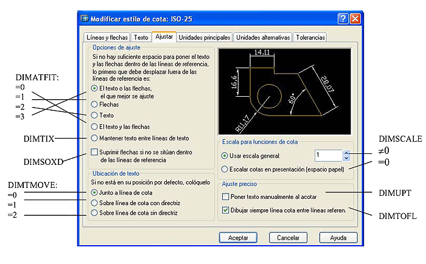The image size is (426, 264).
Task: Click the question mark help icon
Action: coord(343,19)
